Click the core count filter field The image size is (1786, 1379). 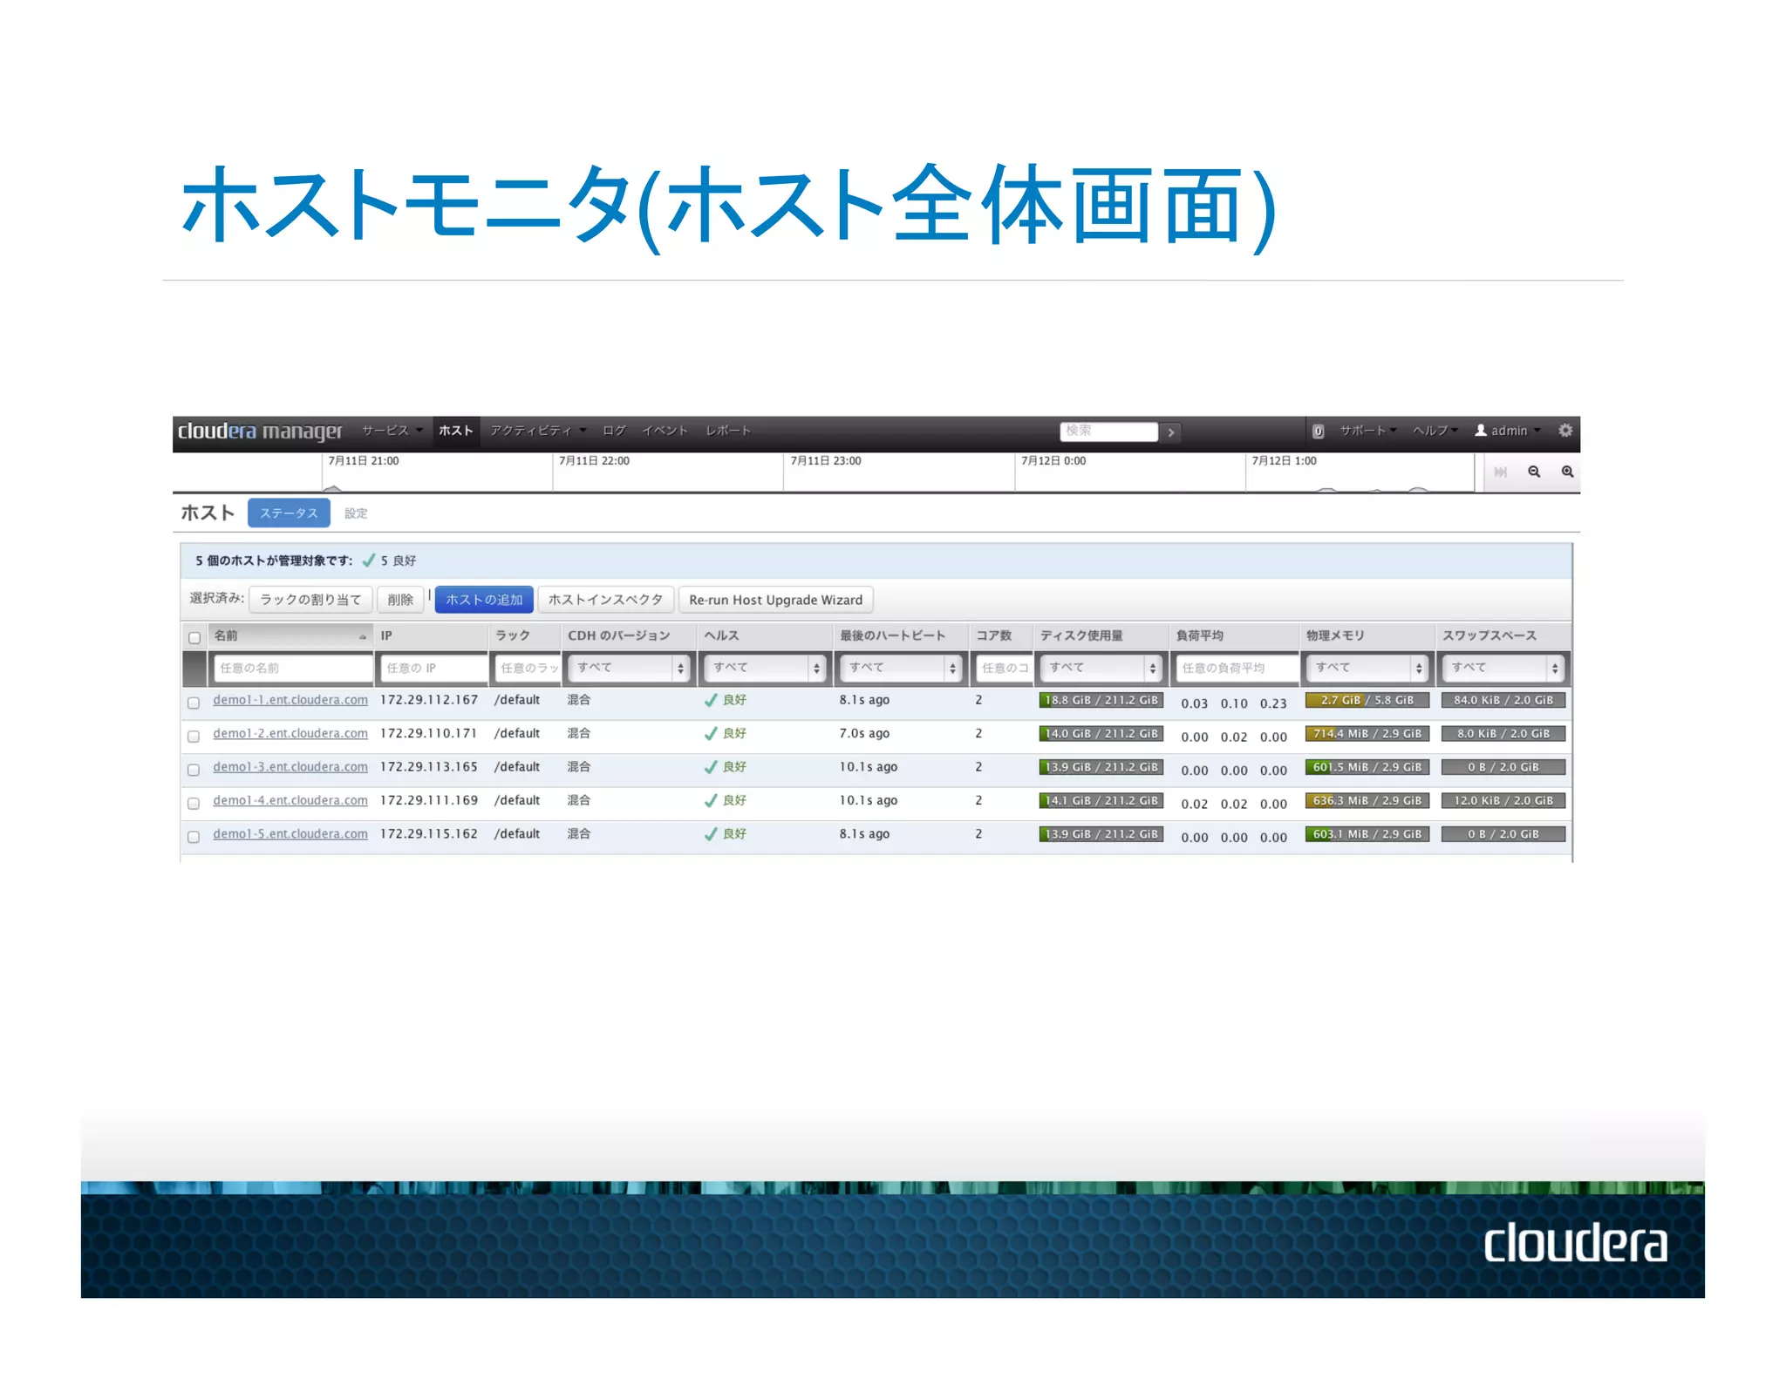tap(1004, 668)
